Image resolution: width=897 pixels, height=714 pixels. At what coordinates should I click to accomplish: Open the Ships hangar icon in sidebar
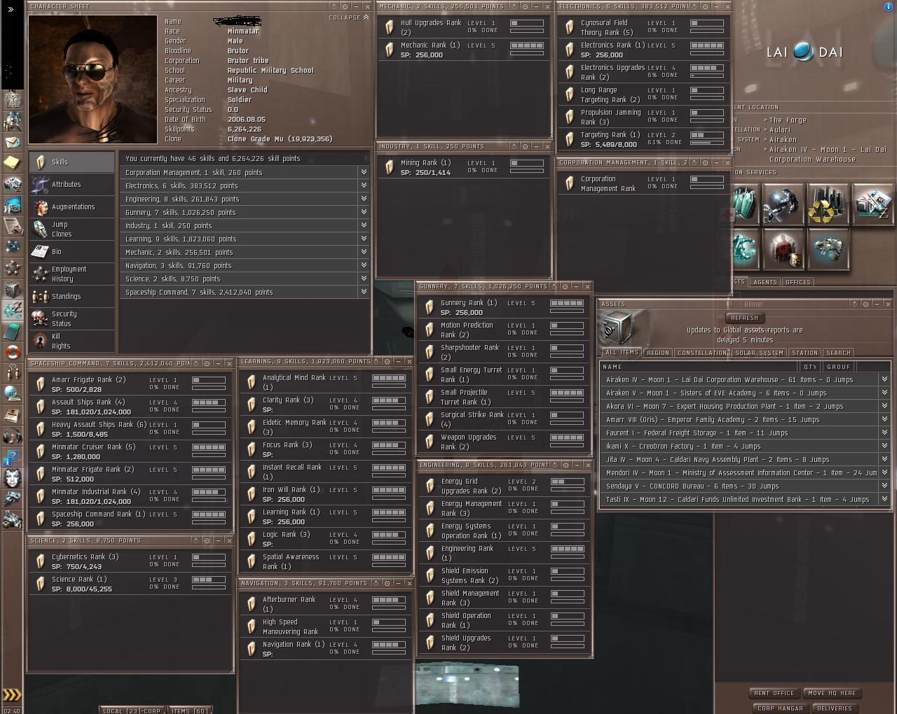(x=12, y=498)
